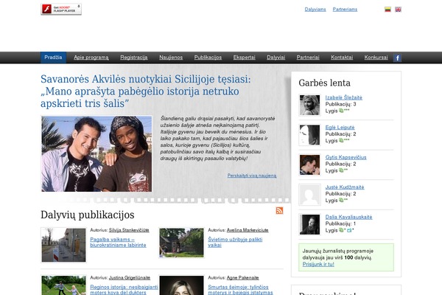The width and height of the screenshot is (442, 295).
Task: Open the Partneriams link in the header
Action: click(x=345, y=10)
